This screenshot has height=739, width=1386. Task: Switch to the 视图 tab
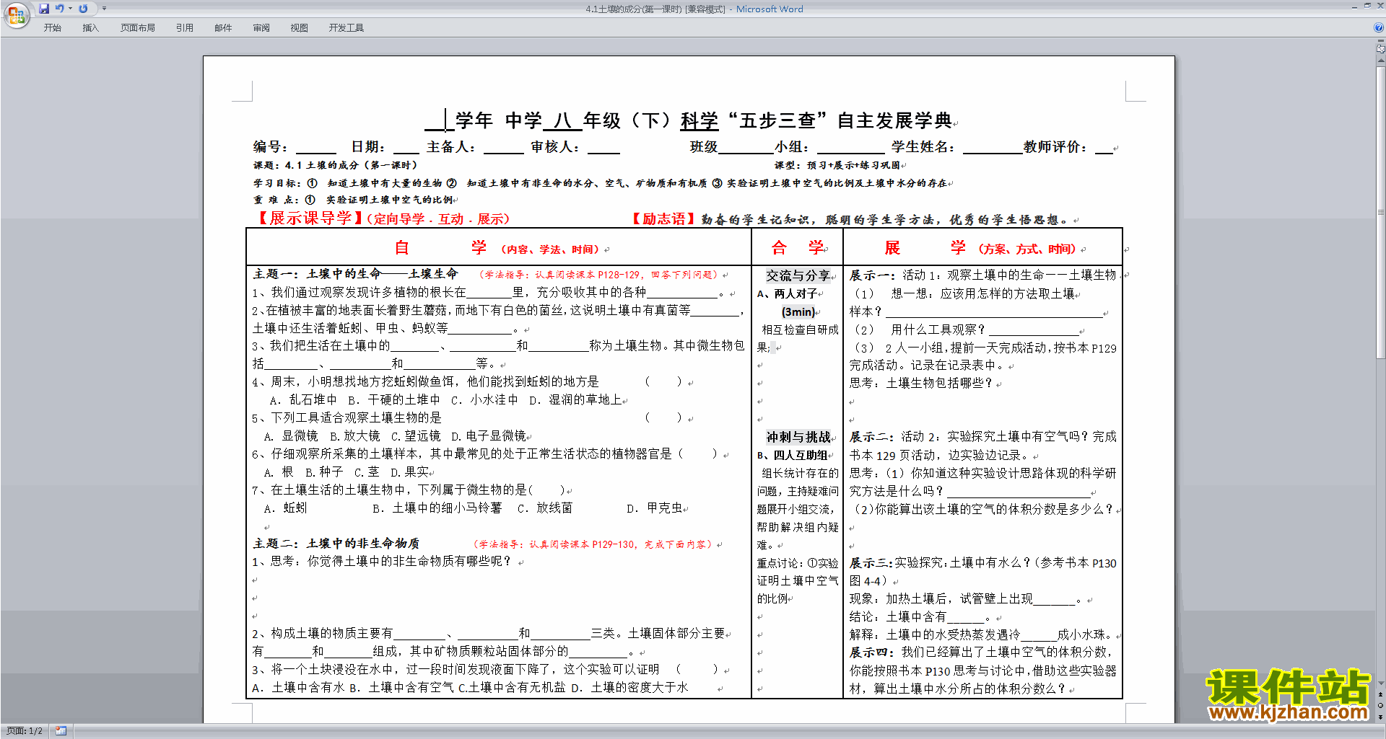pyautogui.click(x=300, y=28)
